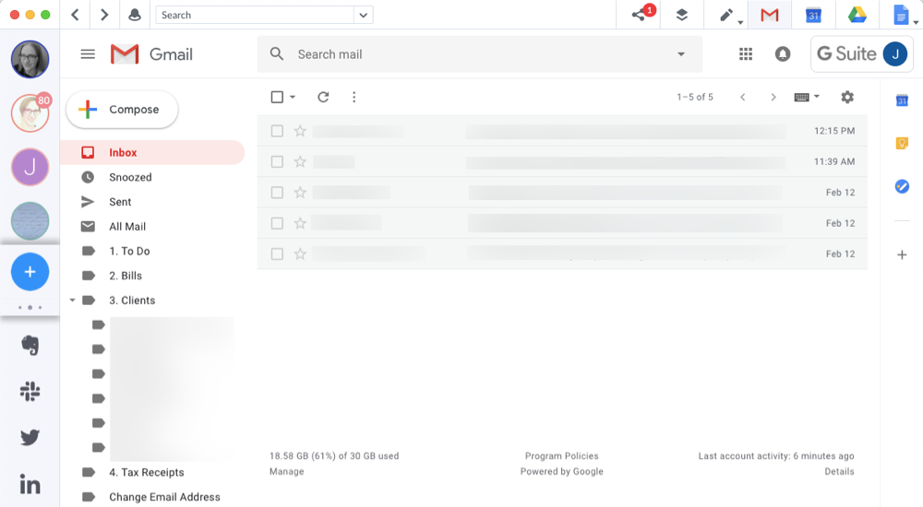This screenshot has width=923, height=507.
Task: Click the Manage storage link
Action: [287, 472]
